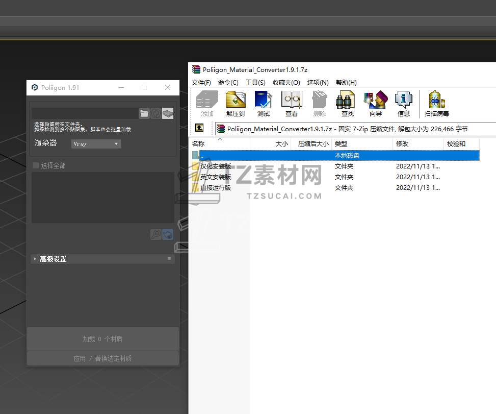Click the Info (信息) icon
This screenshot has width=496, height=414.
404,104
